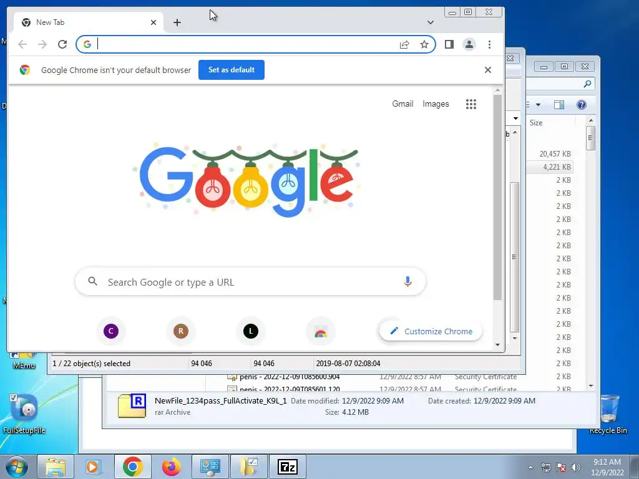Sort Explorer list by Size column
This screenshot has width=639, height=479.
click(536, 123)
